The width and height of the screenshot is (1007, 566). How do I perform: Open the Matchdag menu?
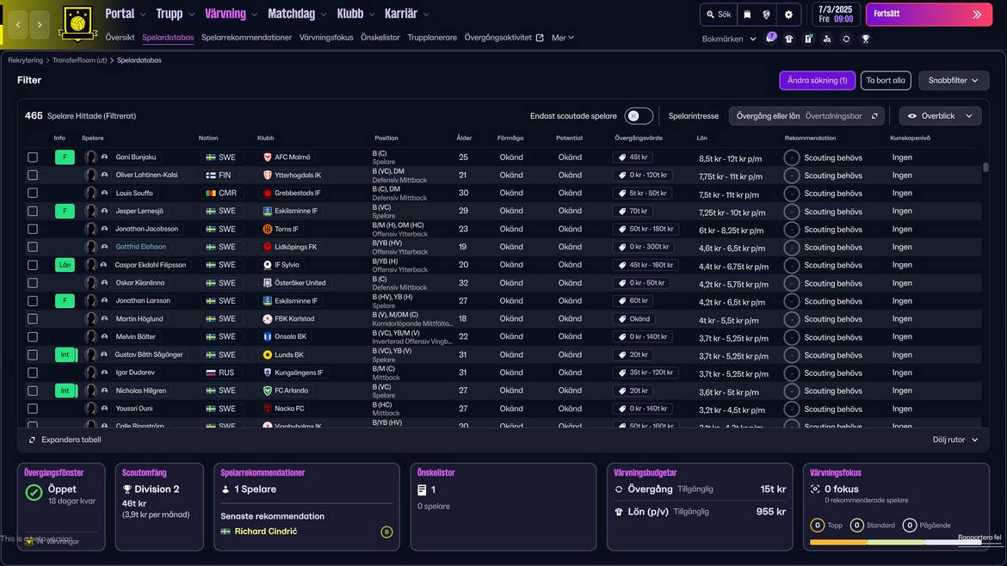[297, 14]
